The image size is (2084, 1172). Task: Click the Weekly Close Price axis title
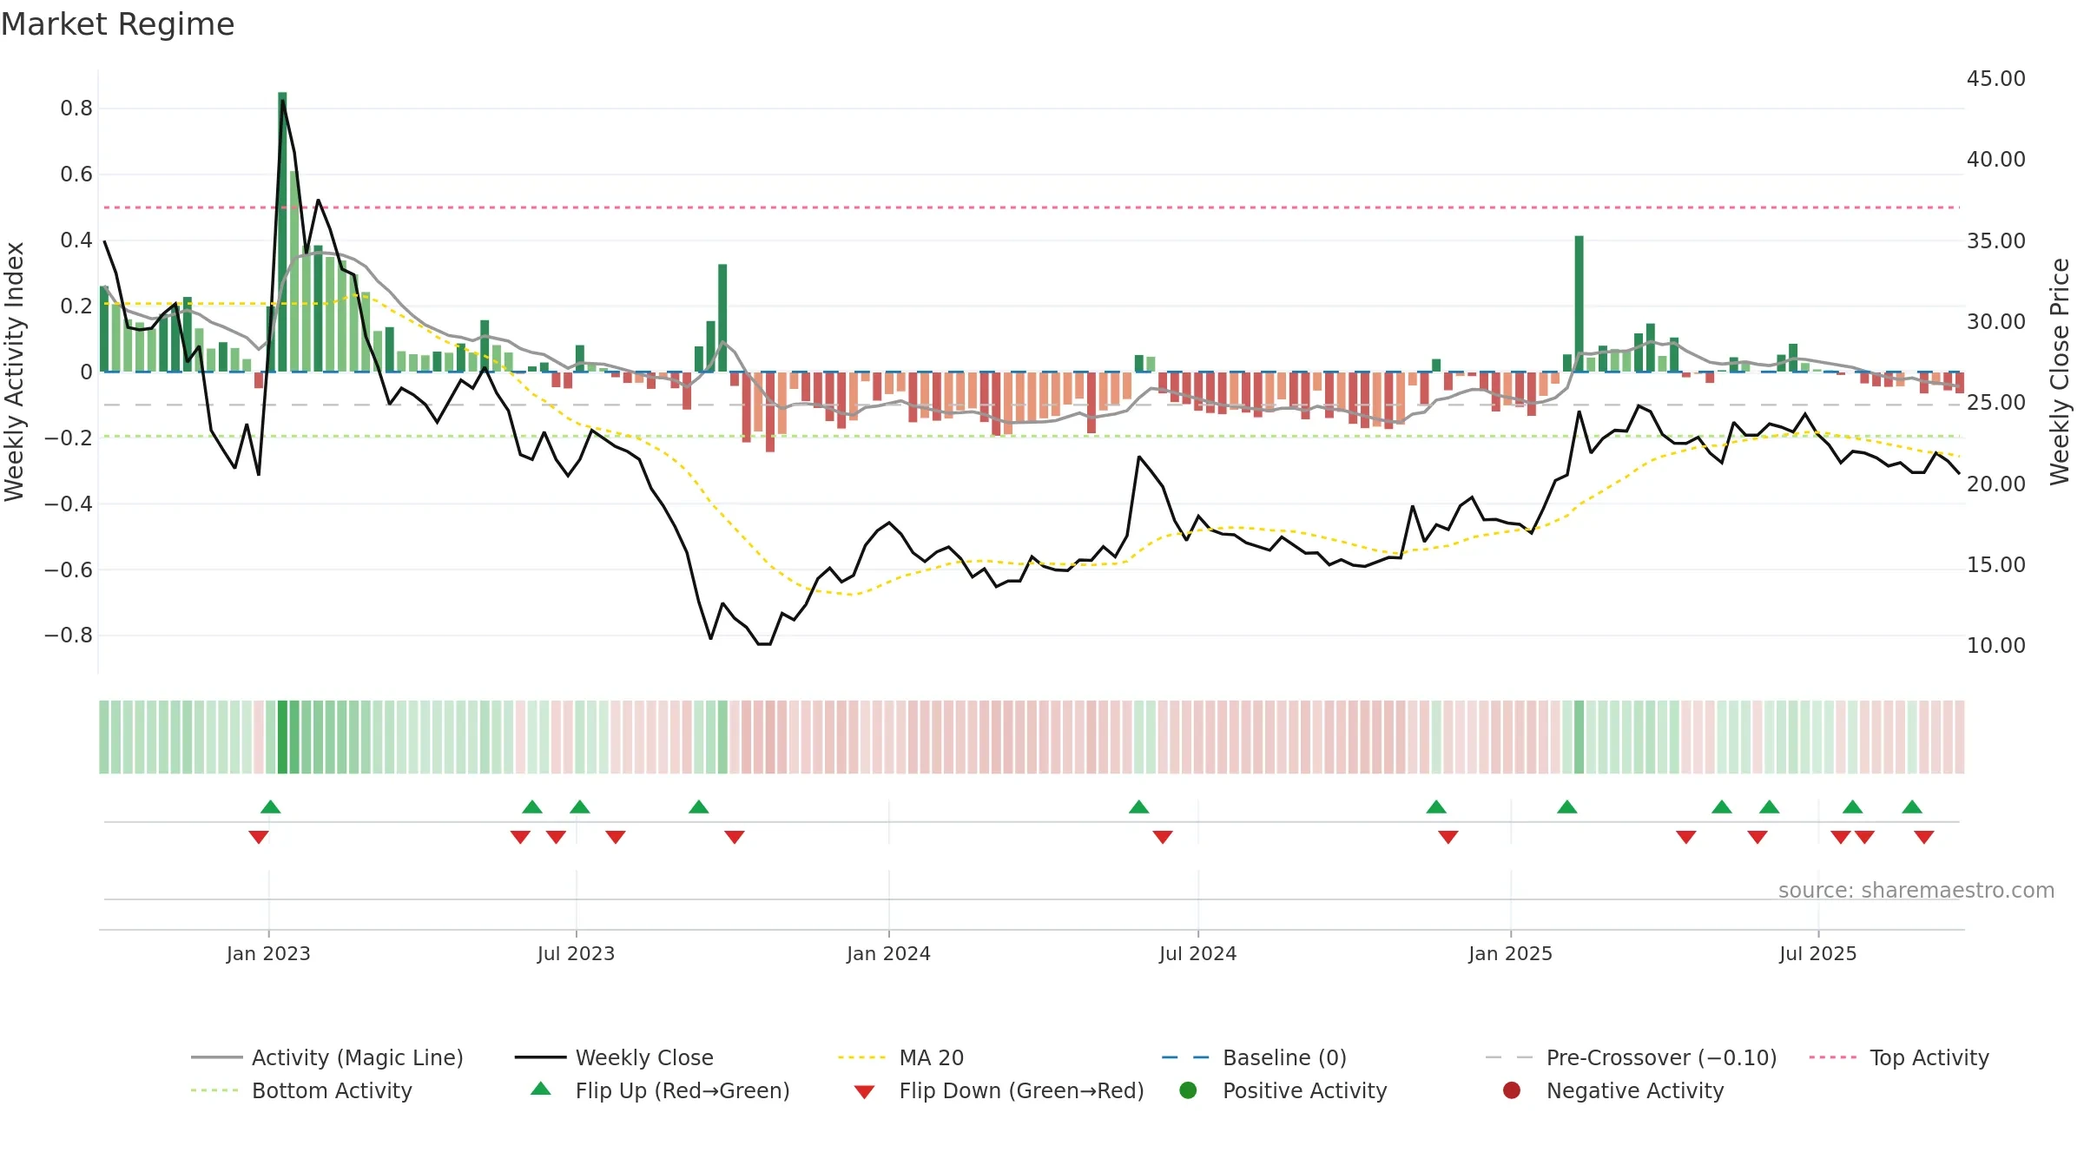pos(2060,372)
